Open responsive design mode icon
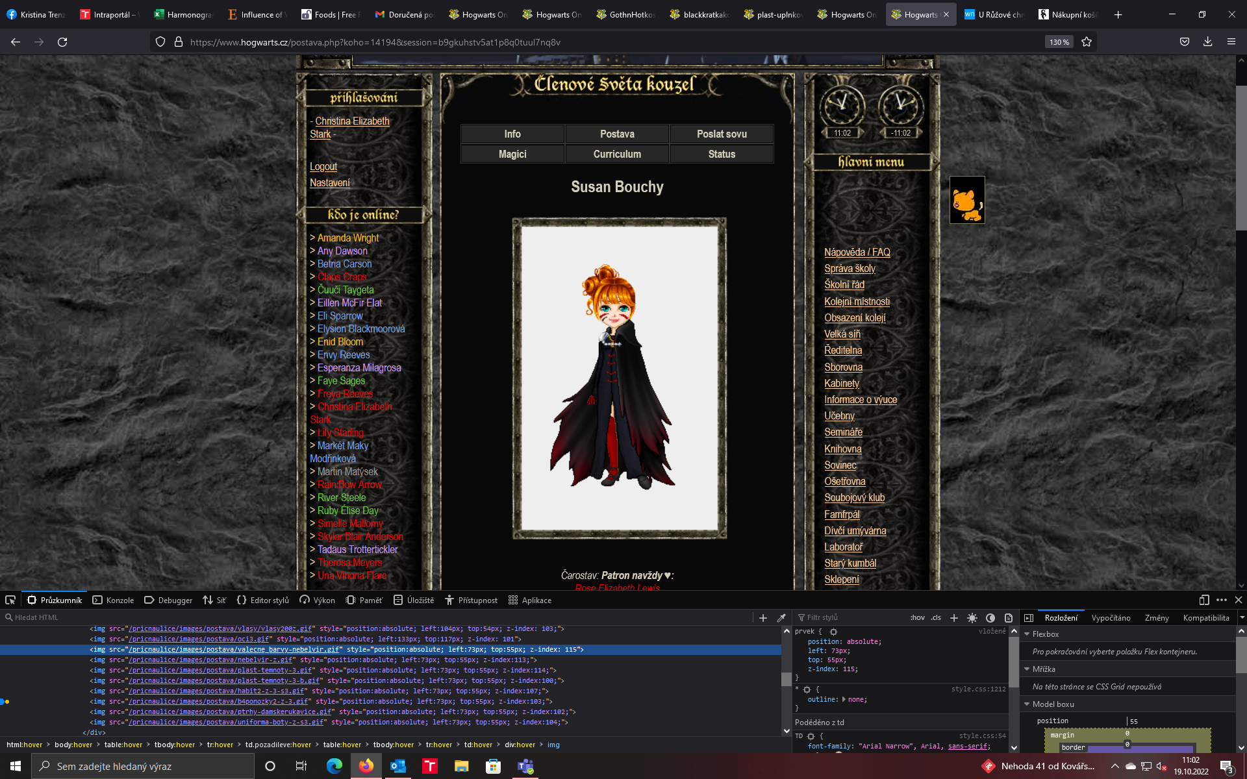The width and height of the screenshot is (1247, 779). pyautogui.click(x=1203, y=600)
